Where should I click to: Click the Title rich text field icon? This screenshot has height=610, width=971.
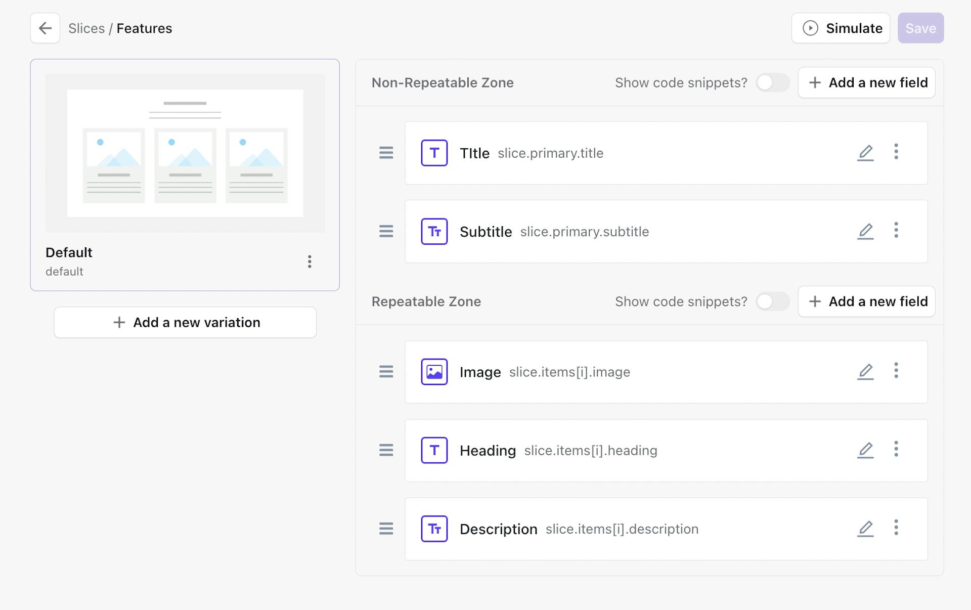(x=434, y=153)
